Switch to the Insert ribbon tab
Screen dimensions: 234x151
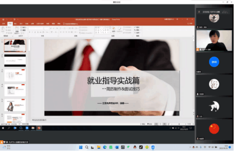click(x=15, y=24)
